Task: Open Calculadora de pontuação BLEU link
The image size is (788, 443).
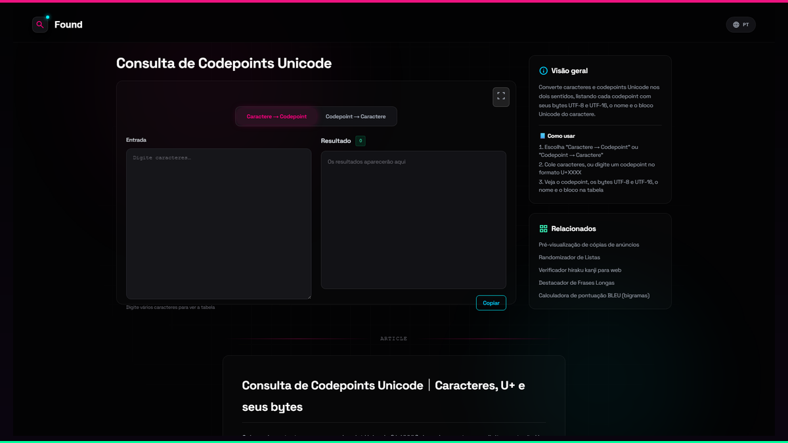Action: (594, 295)
